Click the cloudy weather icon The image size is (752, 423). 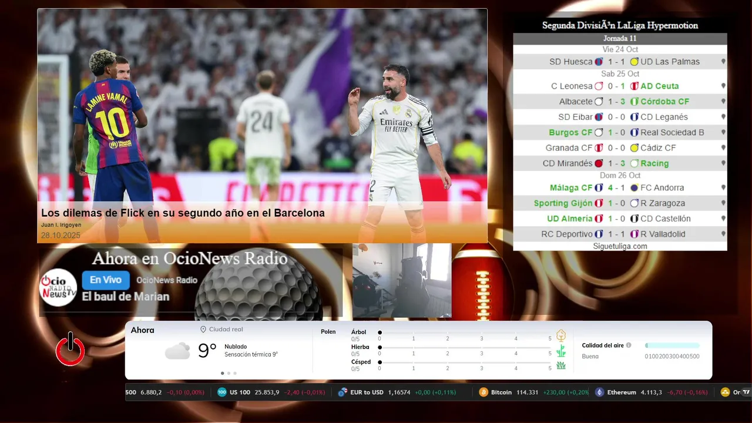tap(177, 351)
